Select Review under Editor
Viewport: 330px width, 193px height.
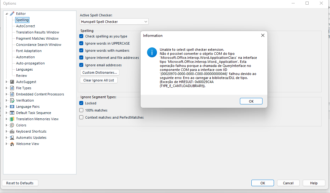click(x=21, y=76)
